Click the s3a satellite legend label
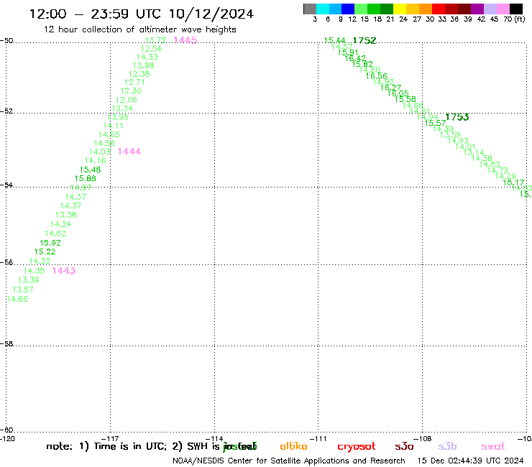 [405, 446]
